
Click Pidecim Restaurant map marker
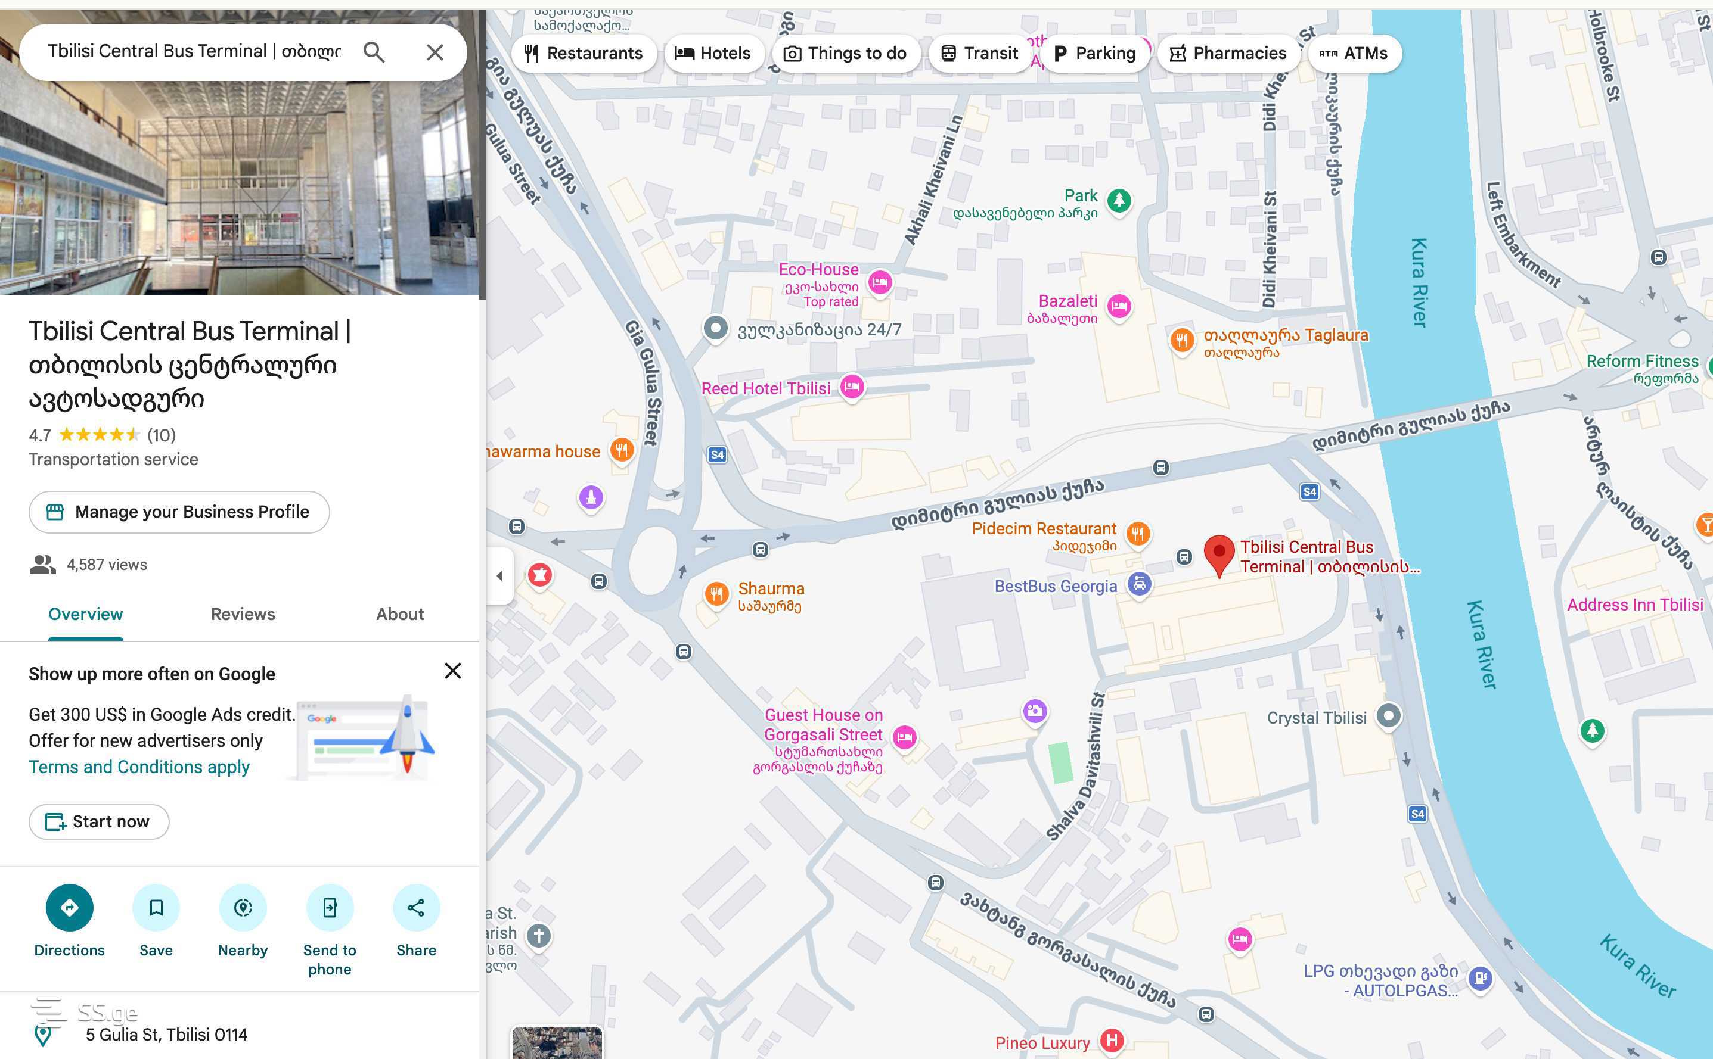pos(1138,534)
